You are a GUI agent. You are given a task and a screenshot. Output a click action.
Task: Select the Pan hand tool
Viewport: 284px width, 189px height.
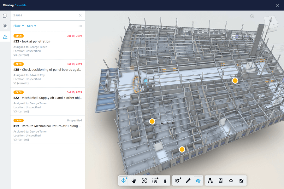click(134, 180)
